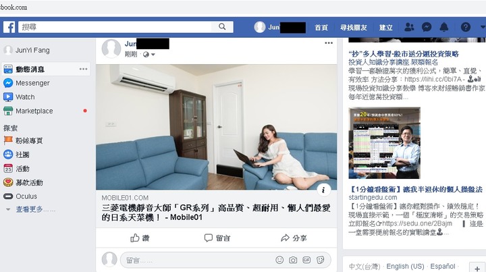Click the 分享 share button
This screenshot has width=486, height=272.
(x=294, y=238)
